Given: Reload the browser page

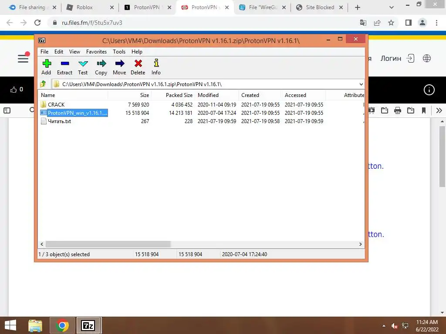Looking at the screenshot, I should (x=37, y=23).
